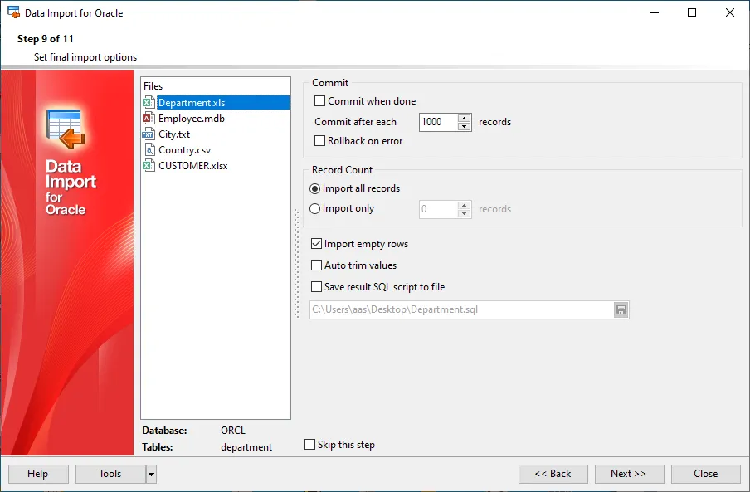
Task: Click the Excel icon beside Department.xls
Action: tap(149, 103)
